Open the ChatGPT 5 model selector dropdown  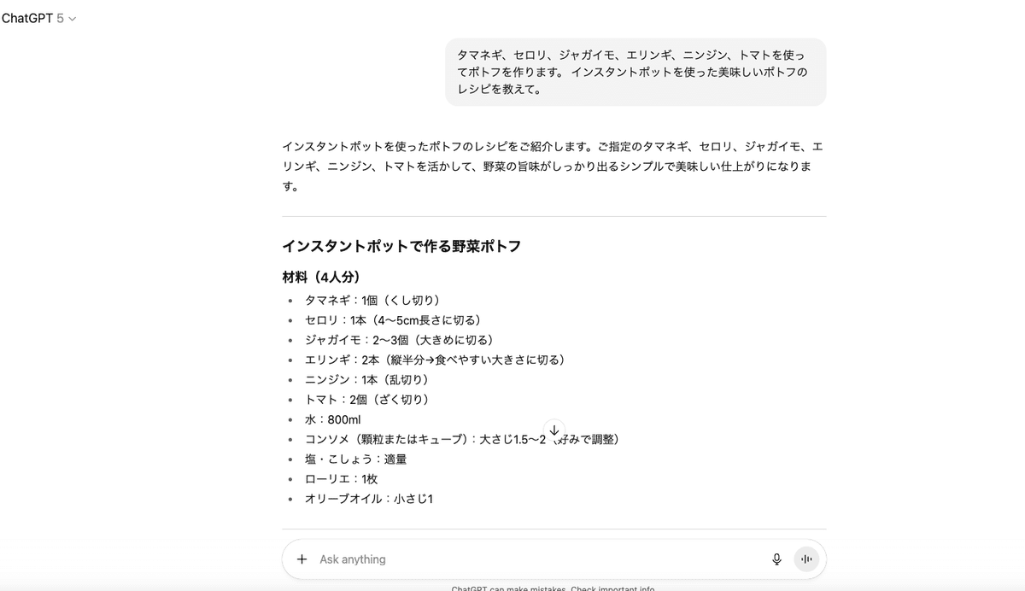(39, 18)
